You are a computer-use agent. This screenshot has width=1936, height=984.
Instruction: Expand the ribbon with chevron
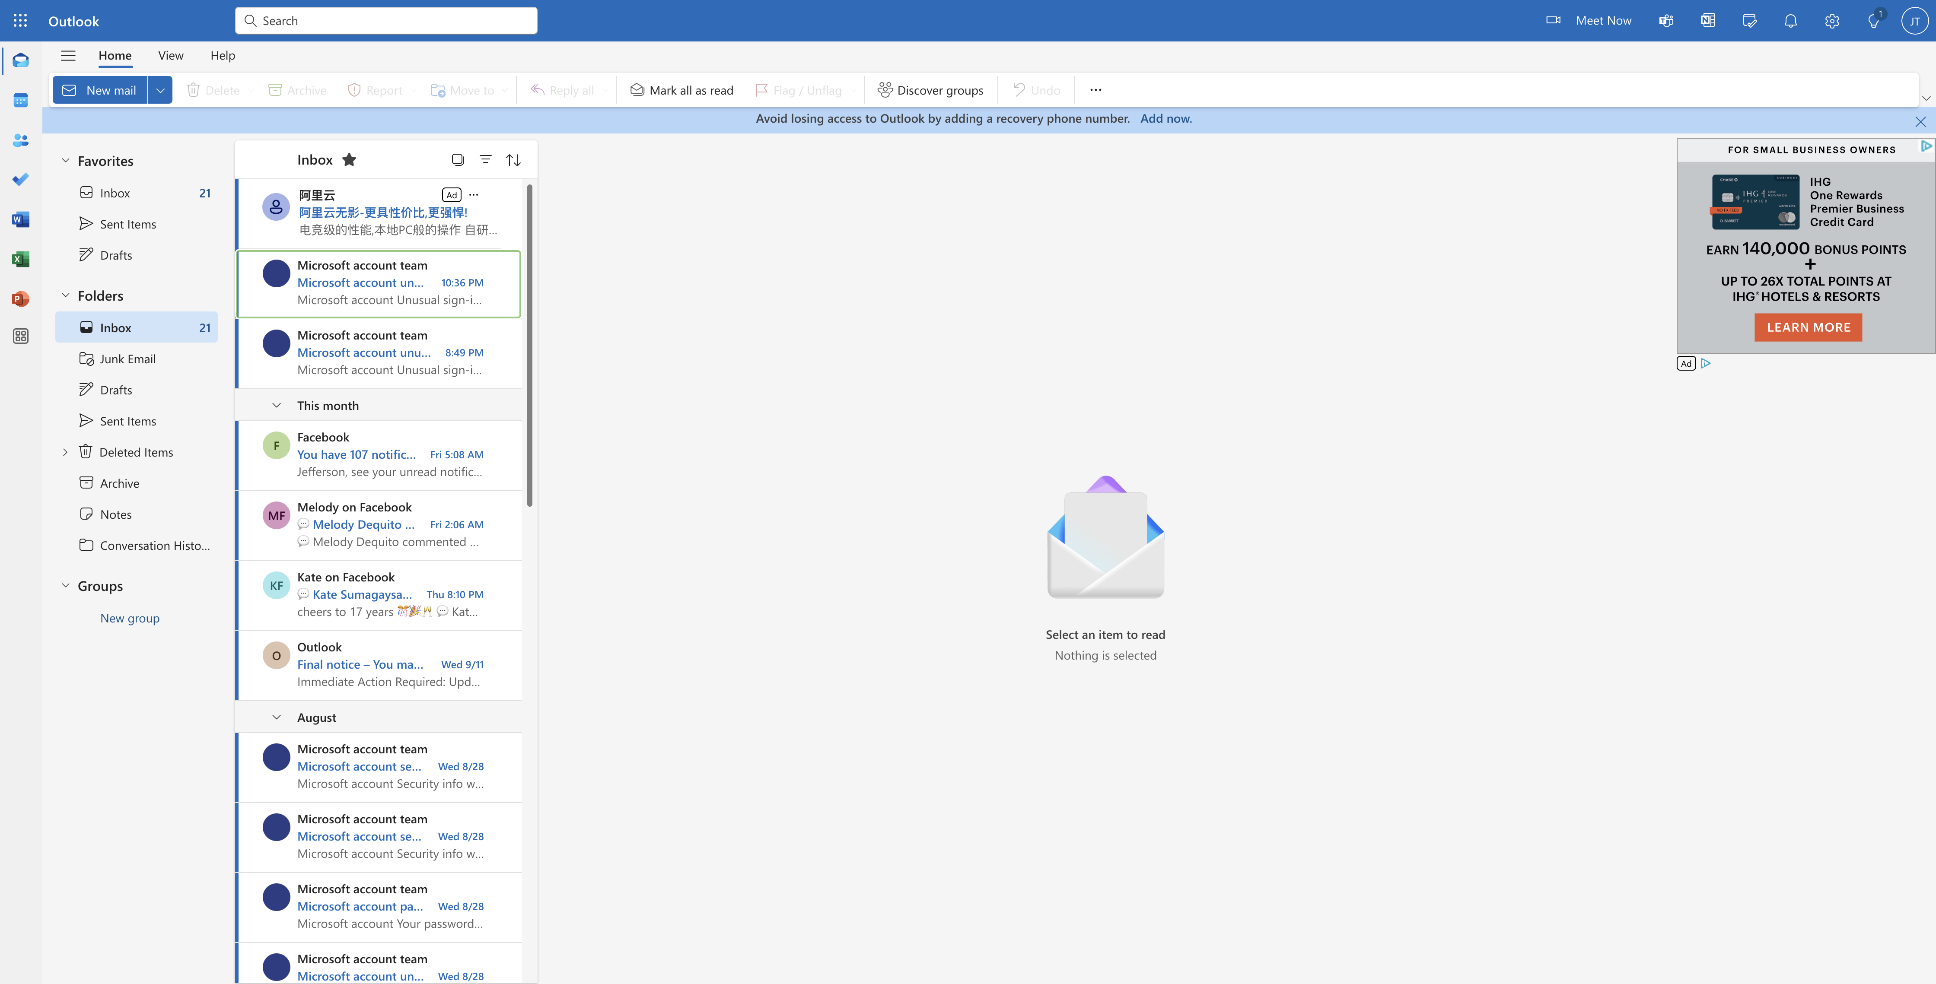click(x=1926, y=98)
